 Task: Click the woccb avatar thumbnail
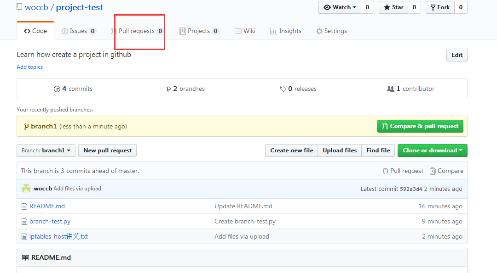click(26, 188)
